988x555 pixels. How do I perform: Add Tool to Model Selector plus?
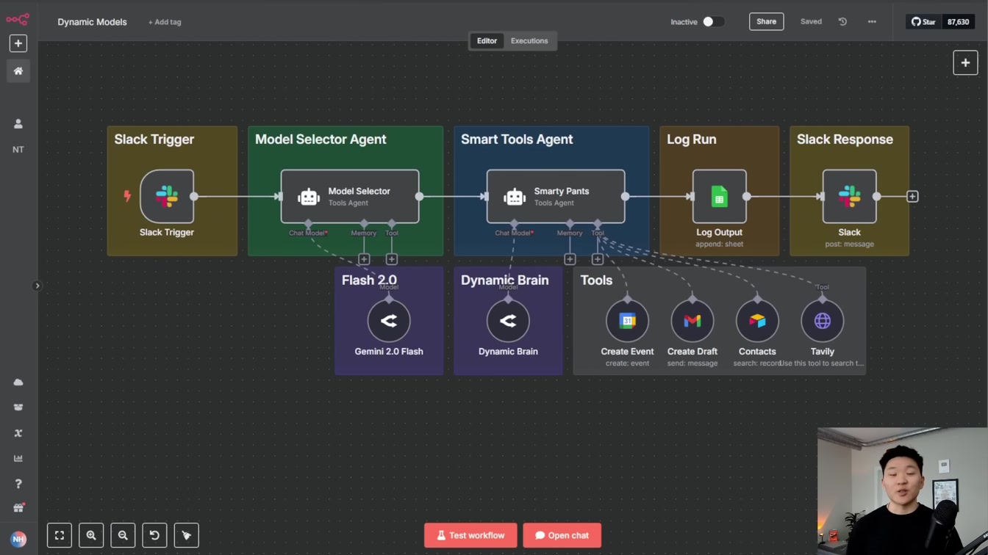click(392, 259)
